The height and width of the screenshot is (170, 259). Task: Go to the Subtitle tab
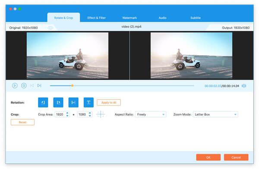[196, 18]
